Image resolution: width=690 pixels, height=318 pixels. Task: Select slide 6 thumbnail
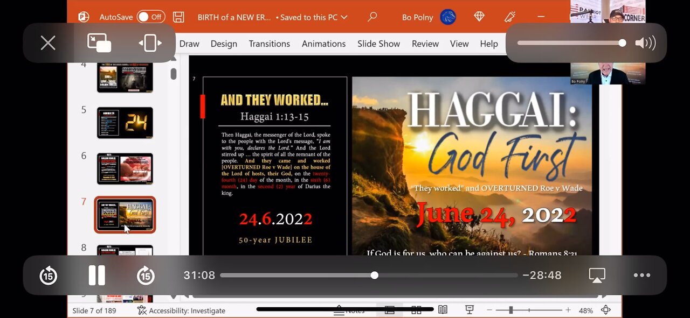[125, 169]
